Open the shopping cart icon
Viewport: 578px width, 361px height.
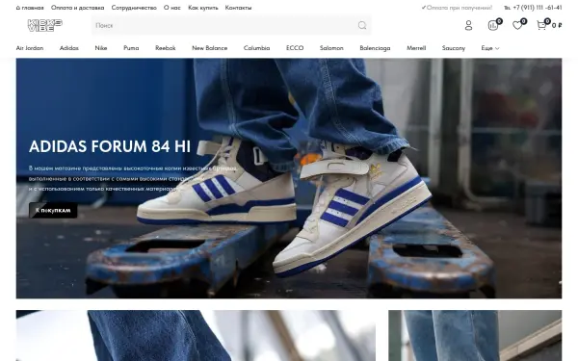tap(541, 25)
